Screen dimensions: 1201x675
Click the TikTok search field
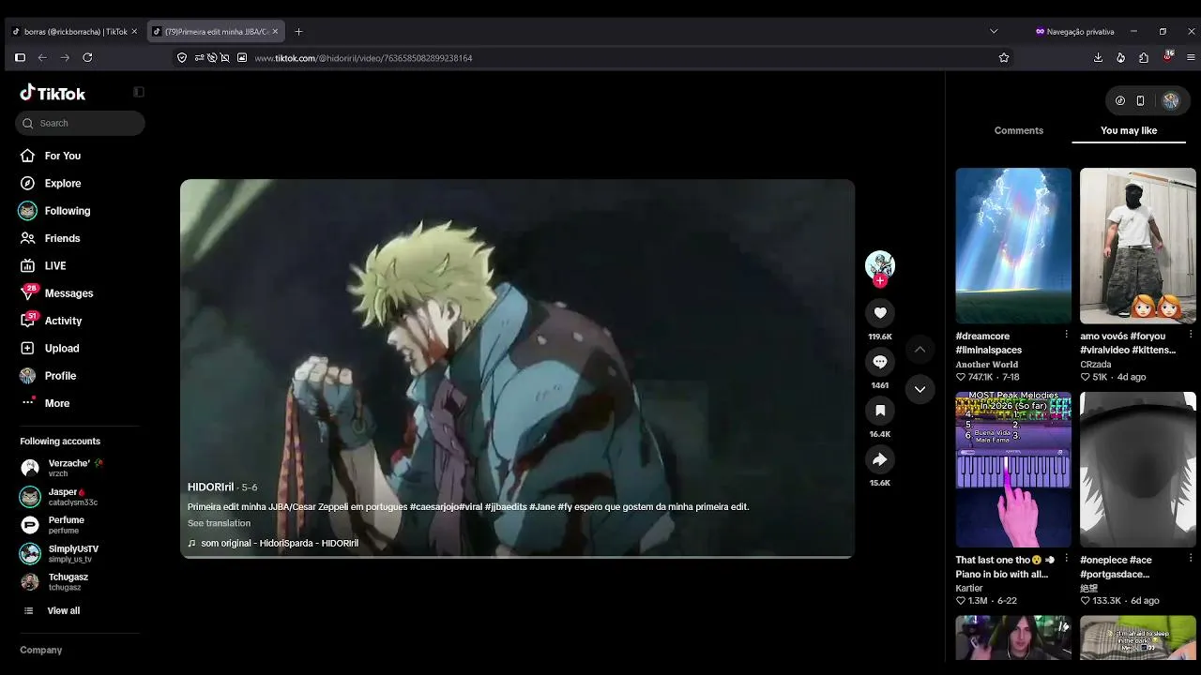click(x=80, y=123)
